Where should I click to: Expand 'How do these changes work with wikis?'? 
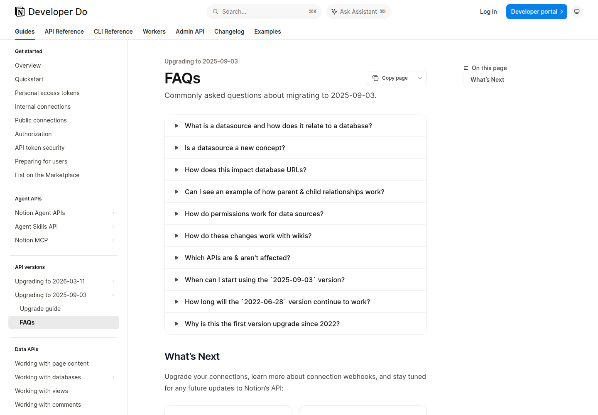point(296,236)
